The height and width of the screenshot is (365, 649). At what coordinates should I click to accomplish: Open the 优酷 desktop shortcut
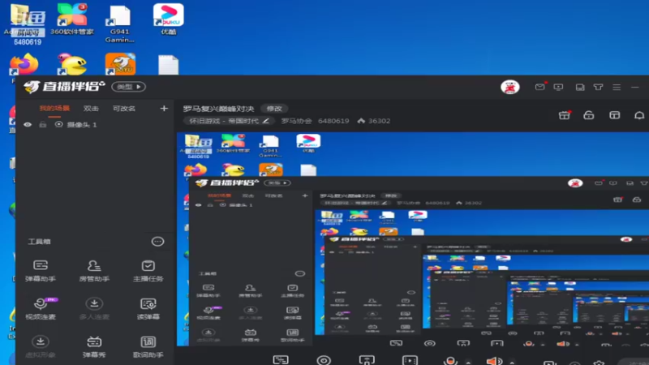169,19
